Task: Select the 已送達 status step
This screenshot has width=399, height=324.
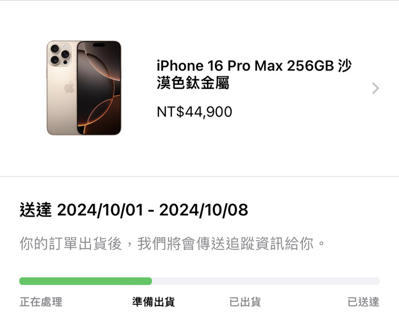Action: (x=363, y=302)
